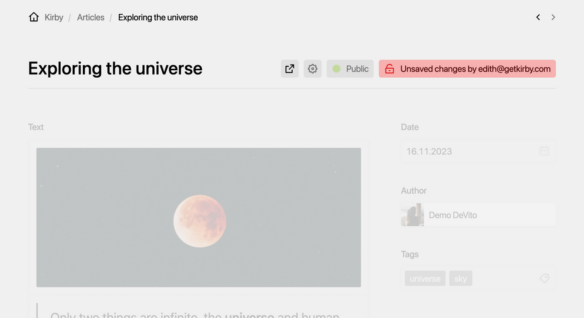Click the Demo DeVito author avatar

pyautogui.click(x=412, y=215)
